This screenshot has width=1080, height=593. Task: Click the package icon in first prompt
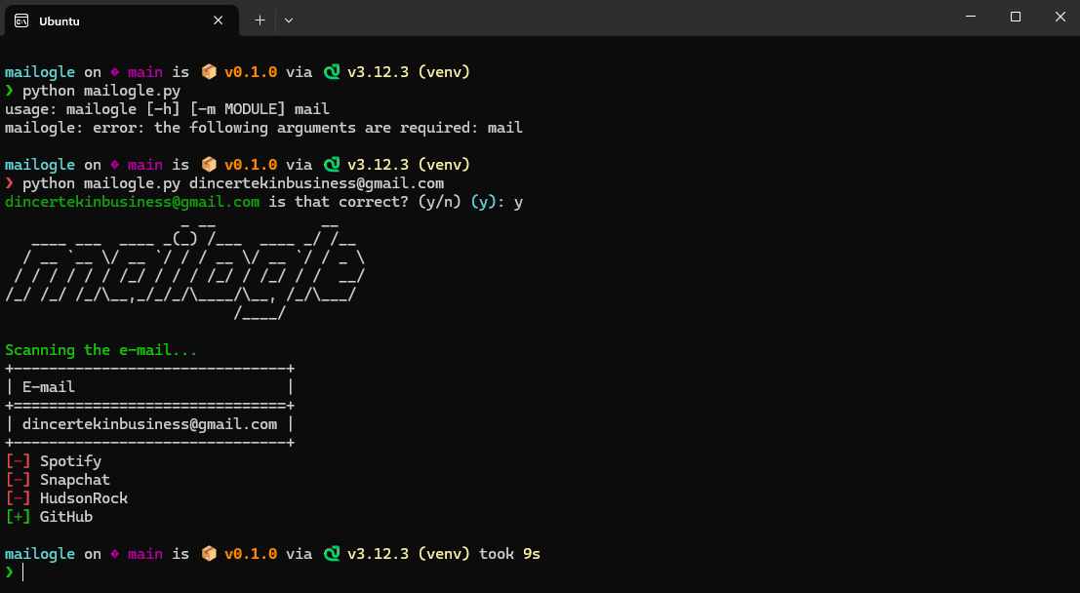point(209,71)
